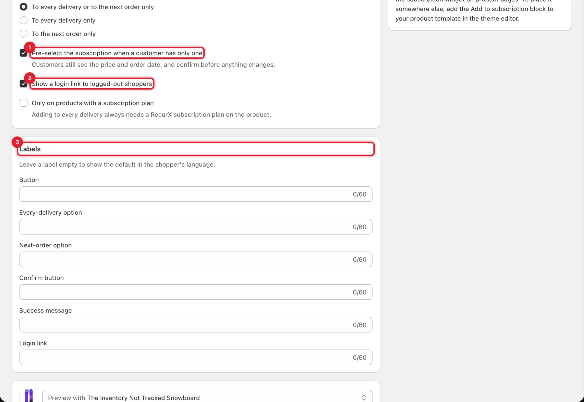Click the up-down chevron on preview selector

pos(364,398)
